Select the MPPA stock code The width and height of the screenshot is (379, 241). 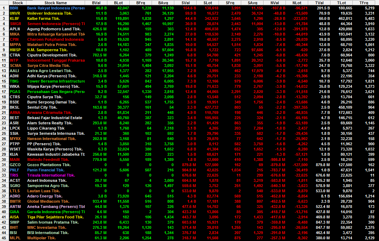[x=15, y=45]
